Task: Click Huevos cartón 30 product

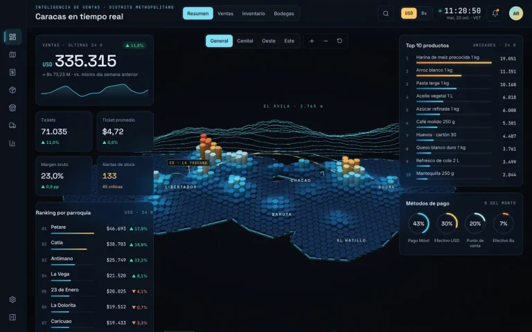Action: pos(461,136)
